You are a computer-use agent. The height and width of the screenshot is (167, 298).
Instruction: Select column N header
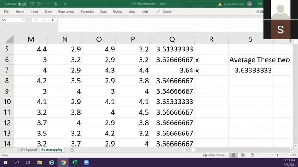pyautogui.click(x=65, y=39)
